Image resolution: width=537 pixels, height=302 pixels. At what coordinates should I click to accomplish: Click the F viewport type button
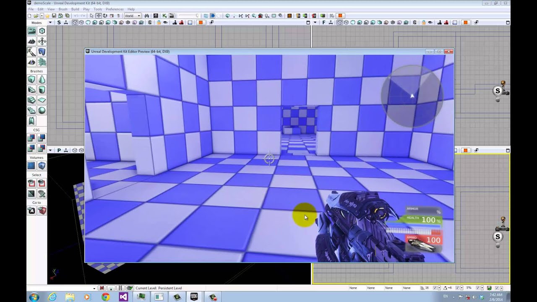324,23
